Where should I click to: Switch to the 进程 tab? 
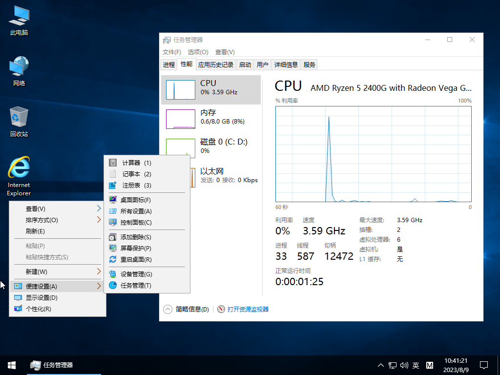(x=168, y=65)
